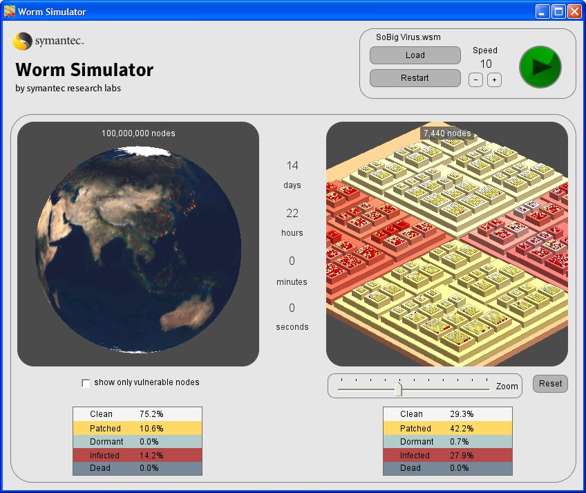586x493 pixels.
Task: Decrease speed with the minus button
Action: coord(475,80)
